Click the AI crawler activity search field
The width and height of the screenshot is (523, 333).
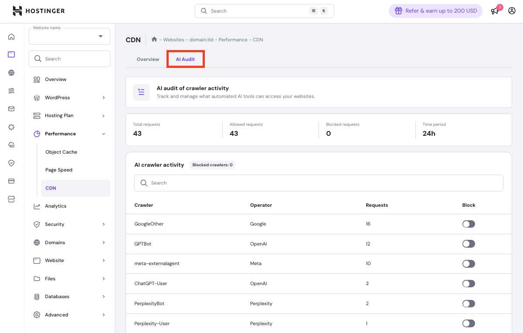319,183
